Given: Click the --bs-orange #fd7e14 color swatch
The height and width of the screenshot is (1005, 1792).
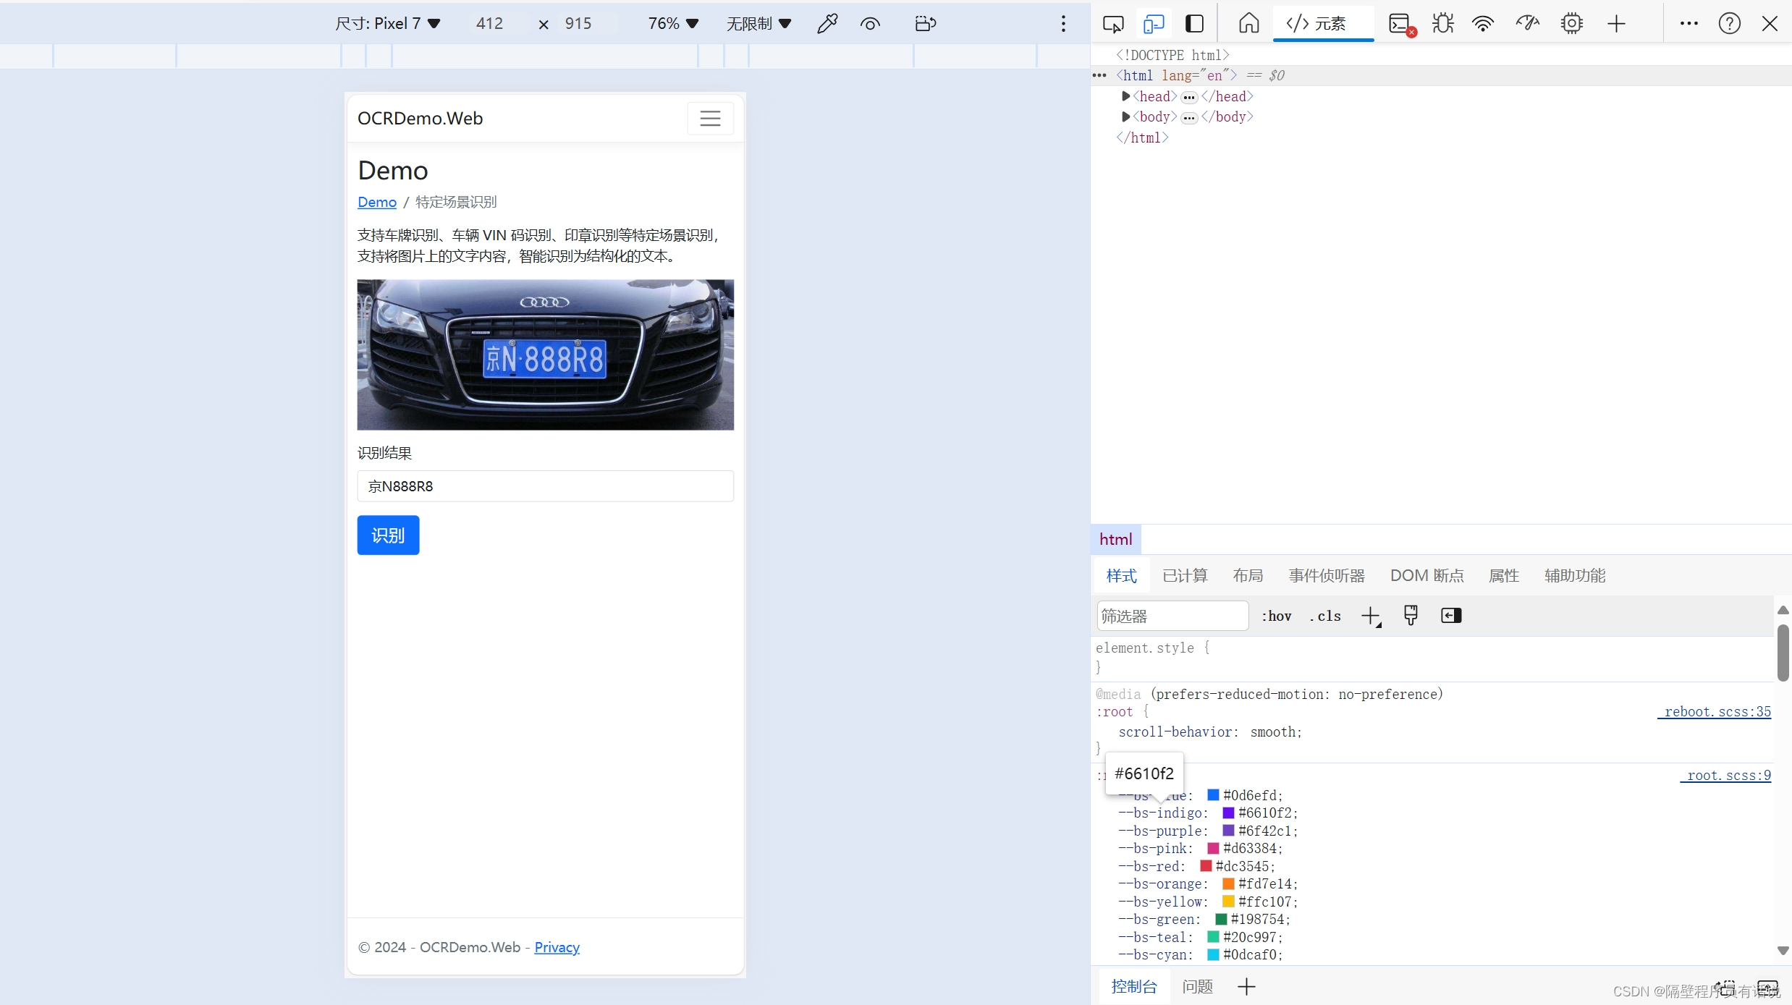Looking at the screenshot, I should [x=1228, y=883].
